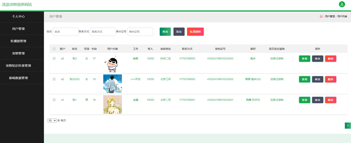Screen dimensions: 351x143
Task: Open 用户管理 in the sidebar
Action: [x=18, y=29]
